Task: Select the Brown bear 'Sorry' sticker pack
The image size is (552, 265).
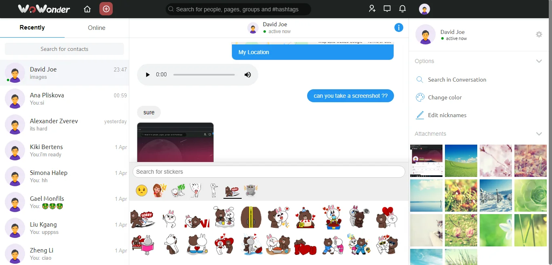Action: click(232, 190)
